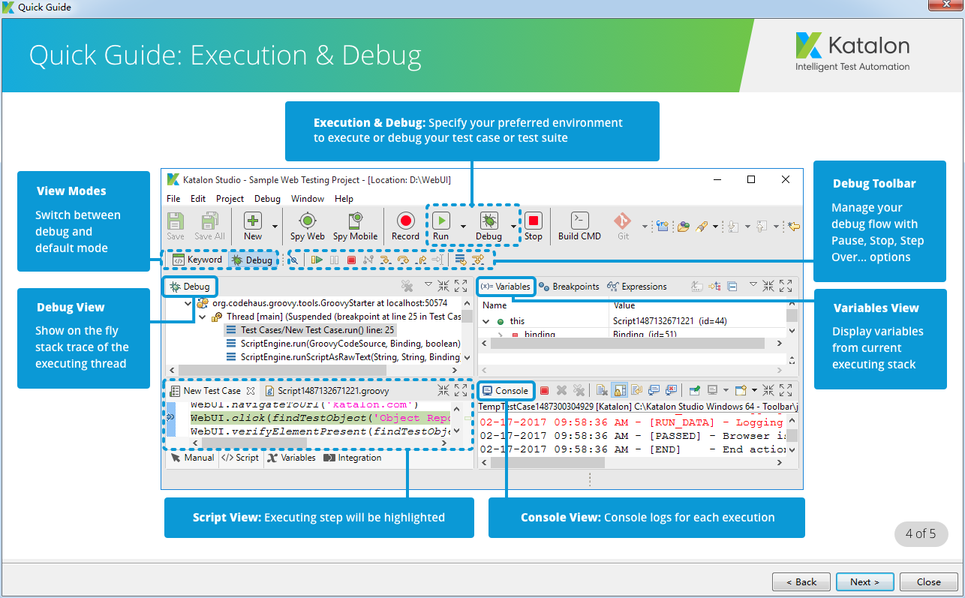Switch to Debug view mode toggle
965x598 pixels.
click(251, 260)
